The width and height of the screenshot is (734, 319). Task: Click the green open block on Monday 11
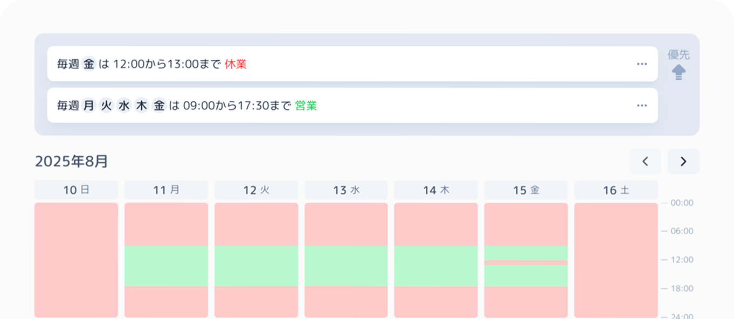(166, 266)
